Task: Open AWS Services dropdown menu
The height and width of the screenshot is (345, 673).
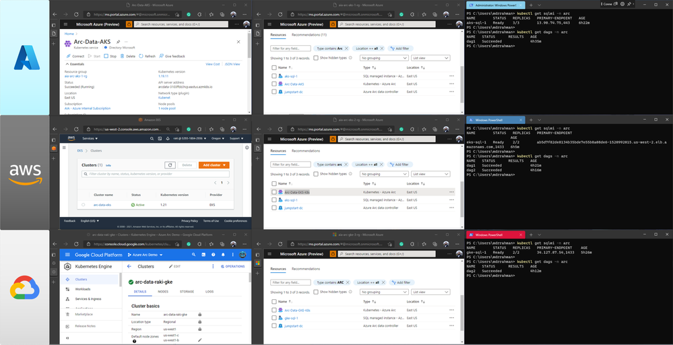Action: 90,139
